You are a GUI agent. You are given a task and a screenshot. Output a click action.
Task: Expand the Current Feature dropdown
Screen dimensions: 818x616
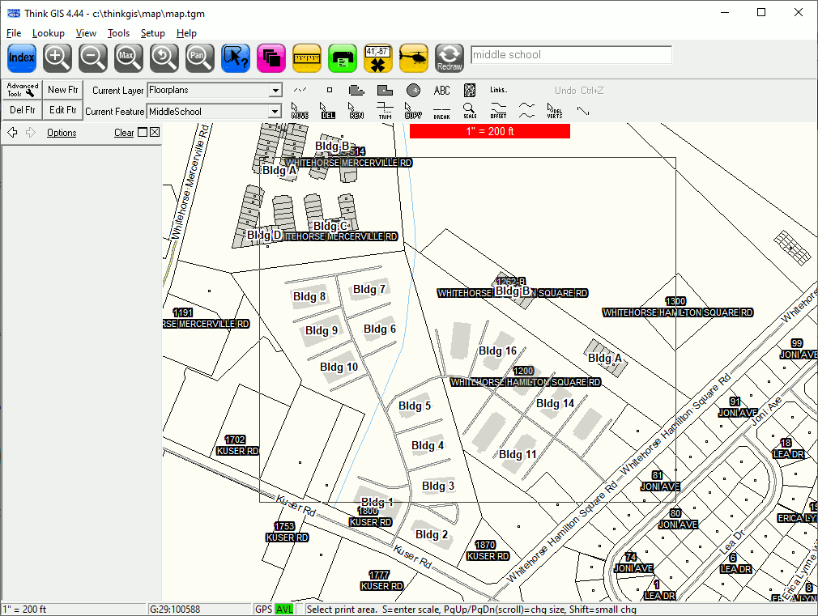[x=275, y=112]
